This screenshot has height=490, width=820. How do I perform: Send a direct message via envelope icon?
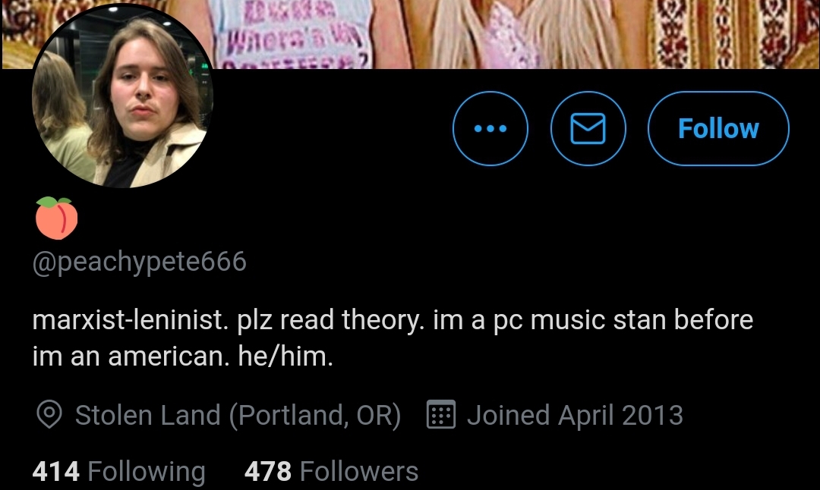coord(588,128)
